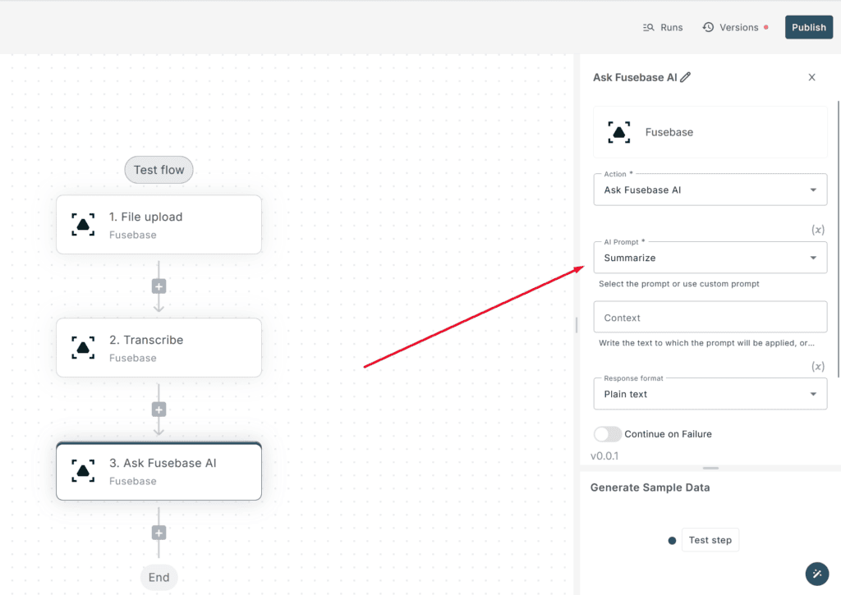
Task: Click into the Context input field
Action: click(x=710, y=318)
